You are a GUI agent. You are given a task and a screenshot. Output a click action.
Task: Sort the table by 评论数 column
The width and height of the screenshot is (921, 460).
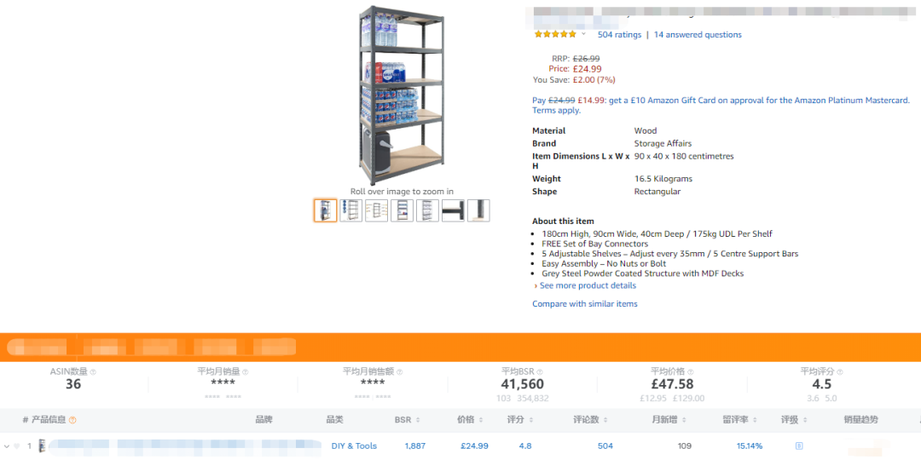(x=590, y=420)
